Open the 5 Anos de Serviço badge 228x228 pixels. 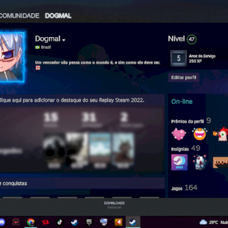[x=178, y=58]
